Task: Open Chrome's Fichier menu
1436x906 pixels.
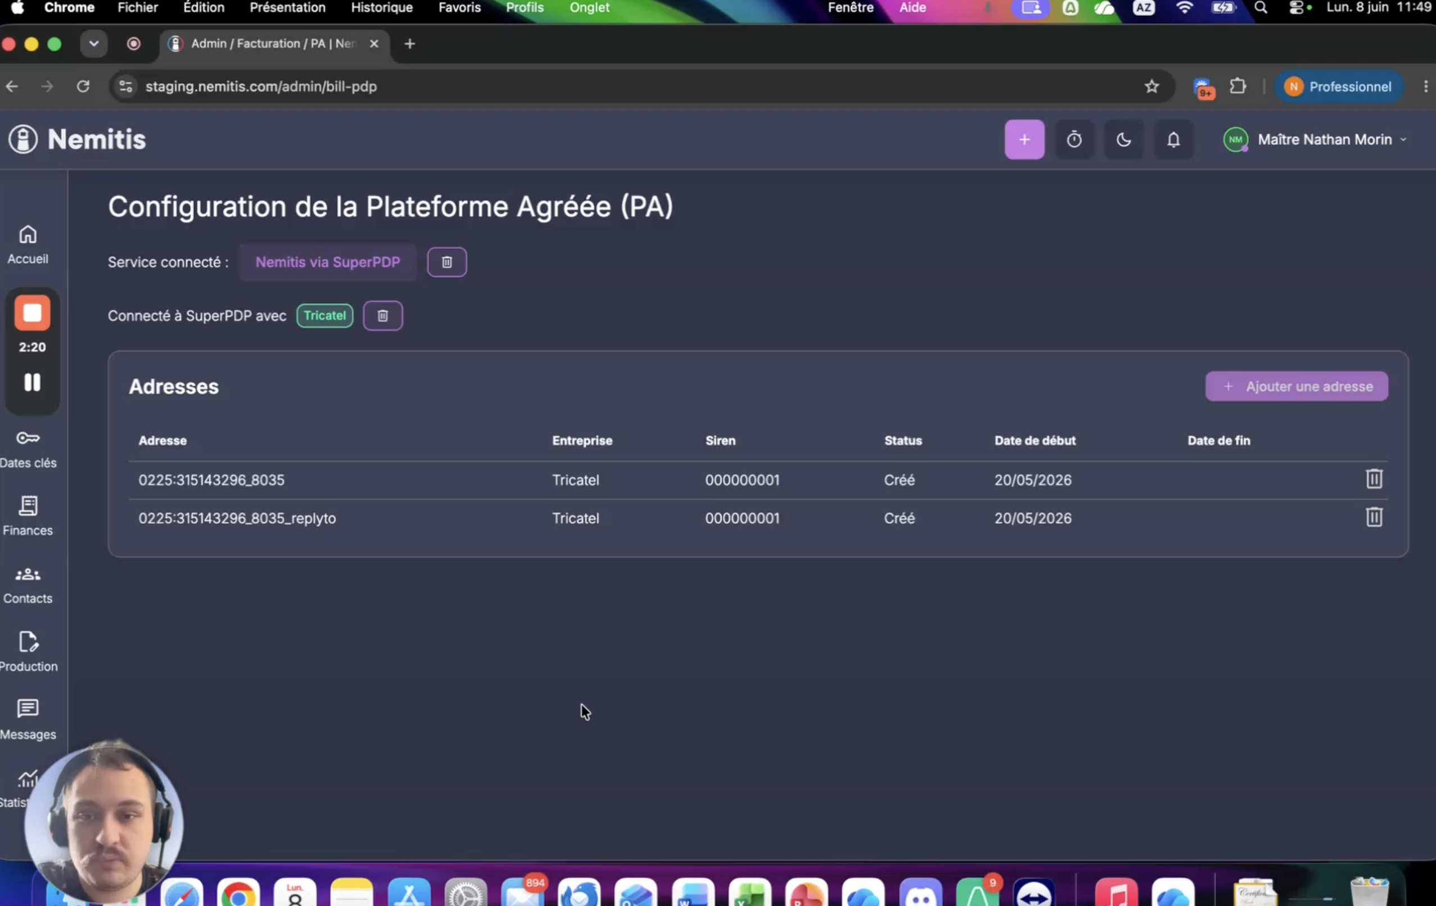Action: (138, 8)
